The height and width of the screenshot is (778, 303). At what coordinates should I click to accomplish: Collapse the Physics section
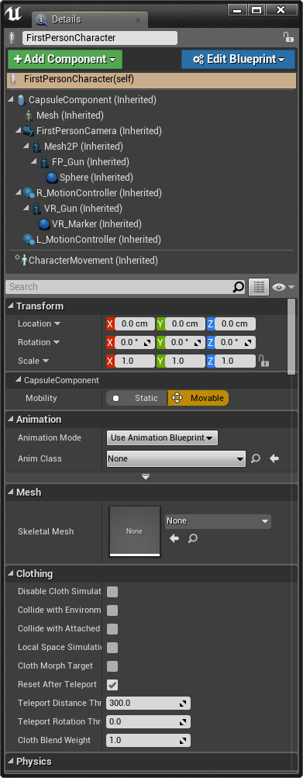11,761
